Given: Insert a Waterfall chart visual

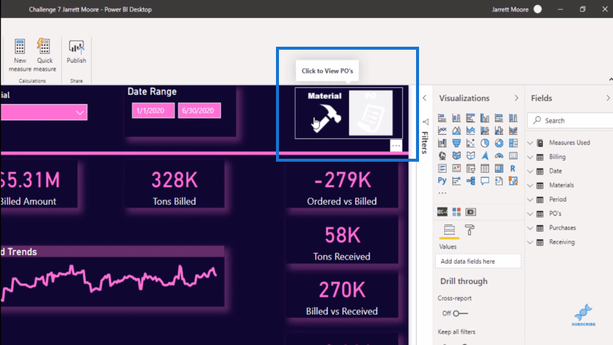Looking at the screenshot, I should pyautogui.click(x=442, y=143).
